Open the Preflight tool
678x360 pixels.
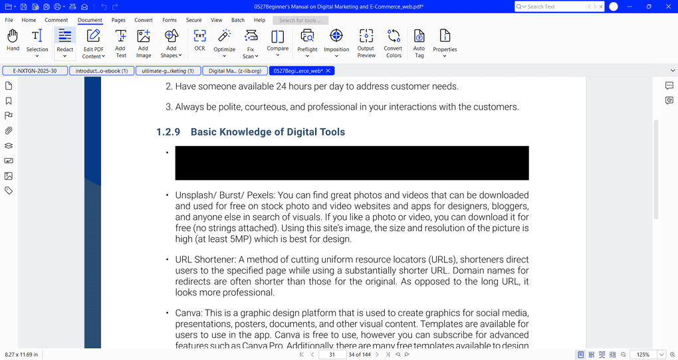(x=308, y=40)
